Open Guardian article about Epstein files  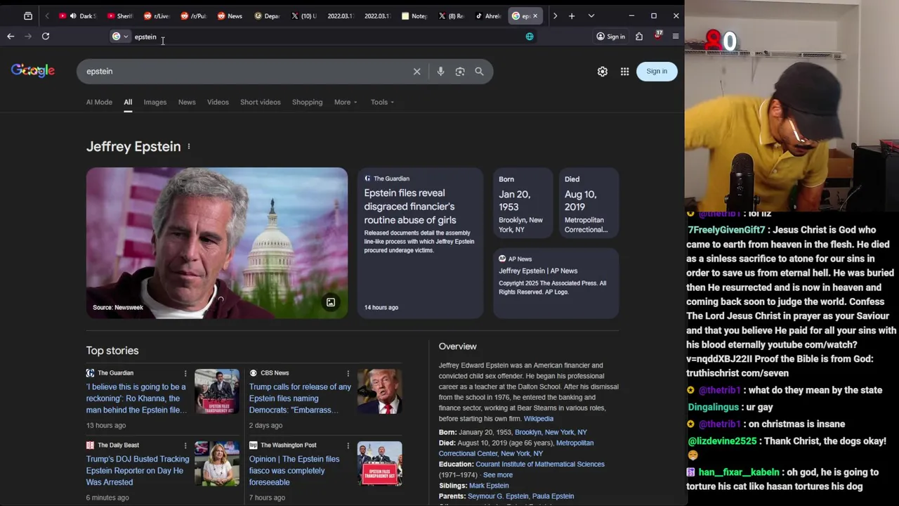pyautogui.click(x=420, y=242)
